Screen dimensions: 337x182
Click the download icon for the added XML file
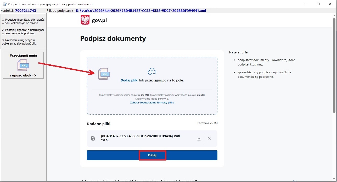click(199, 139)
